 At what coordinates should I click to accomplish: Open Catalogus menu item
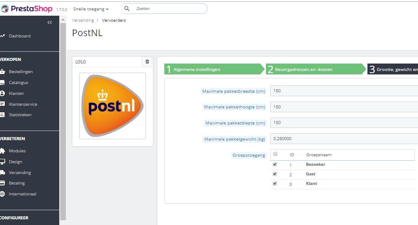pos(18,83)
